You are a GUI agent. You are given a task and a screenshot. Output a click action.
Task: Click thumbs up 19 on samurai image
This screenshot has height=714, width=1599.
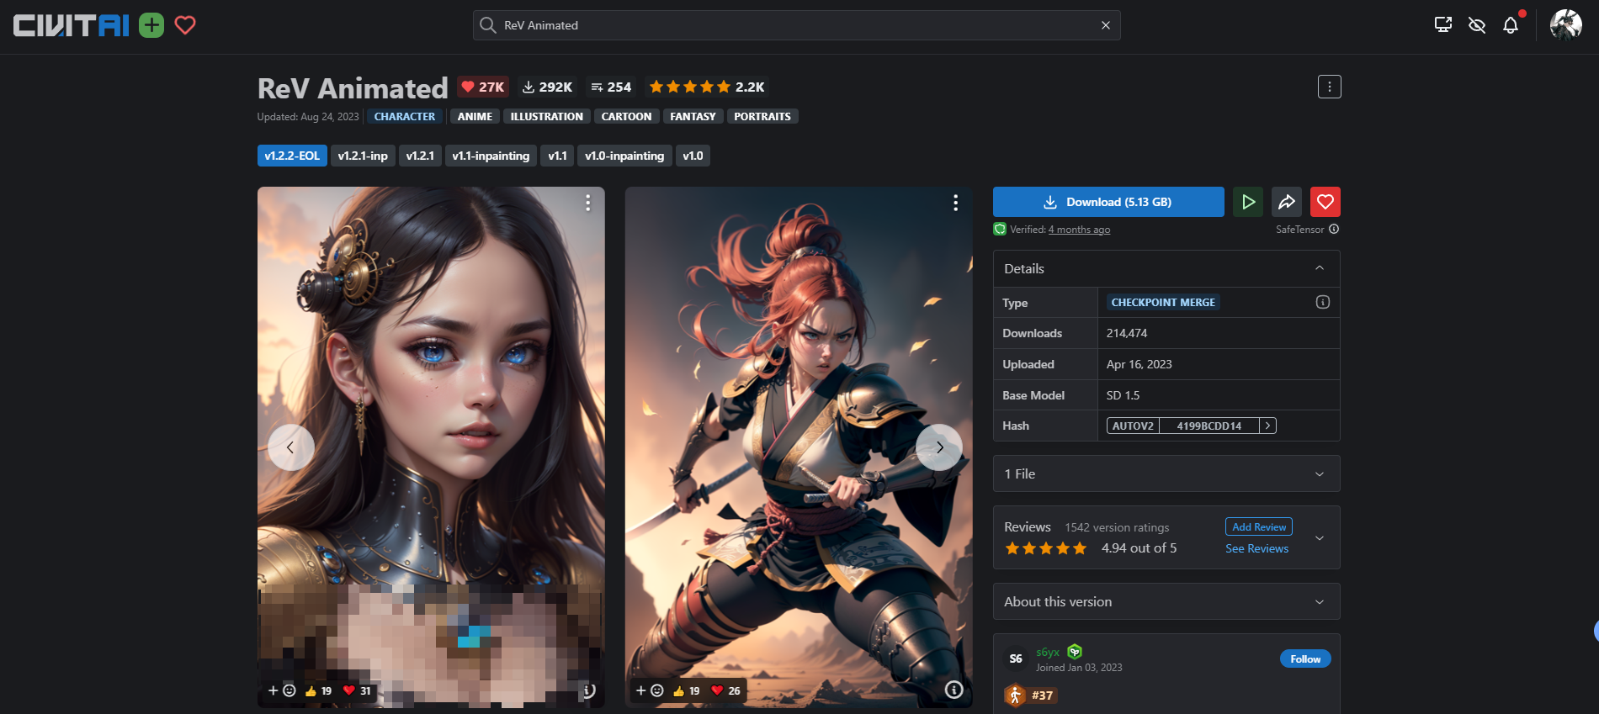[686, 690]
